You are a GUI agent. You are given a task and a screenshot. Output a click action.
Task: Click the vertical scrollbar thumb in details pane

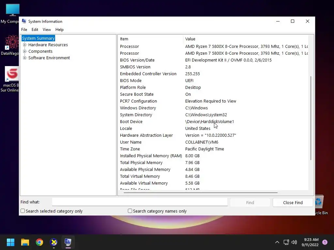tap(311, 118)
